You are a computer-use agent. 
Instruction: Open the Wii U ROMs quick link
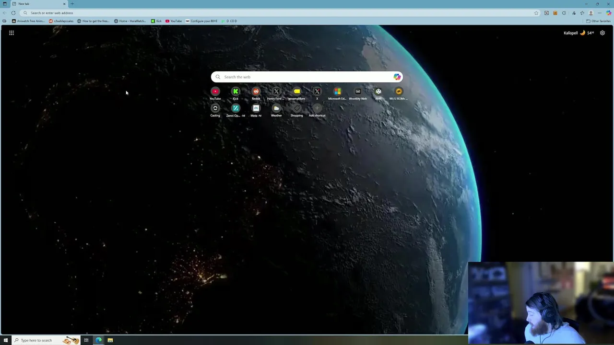point(399,93)
